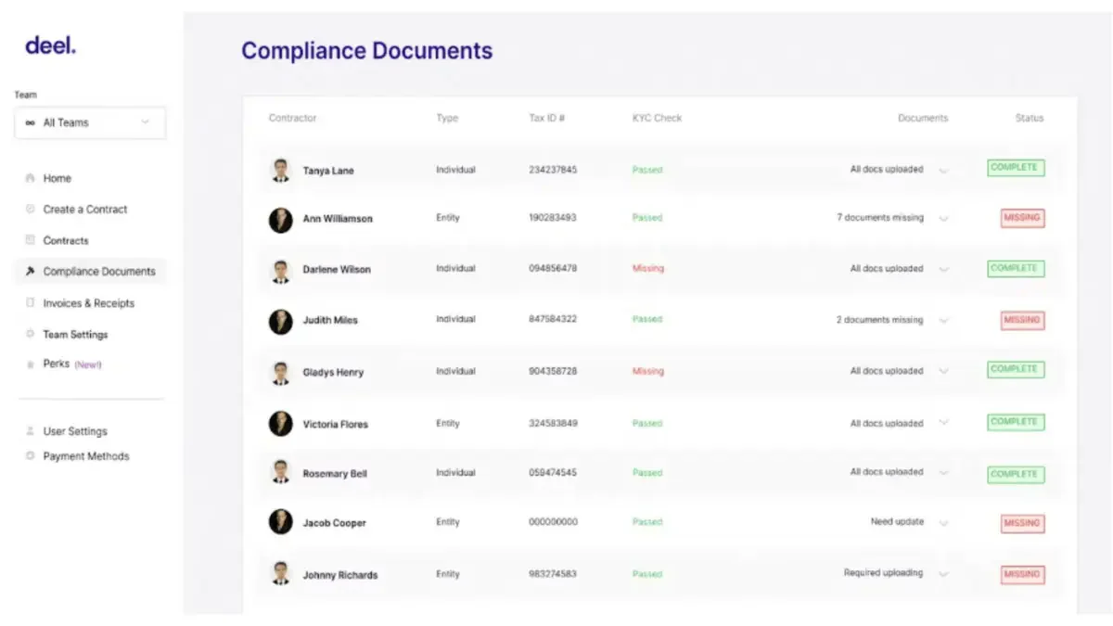This screenshot has height=626, width=1113.
Task: Click the deel logo
Action: (50, 45)
